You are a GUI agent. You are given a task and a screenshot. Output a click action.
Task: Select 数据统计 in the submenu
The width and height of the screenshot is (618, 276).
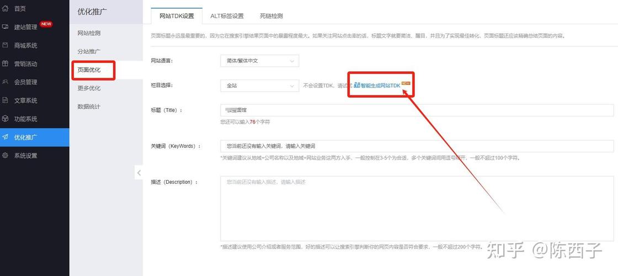pos(89,107)
